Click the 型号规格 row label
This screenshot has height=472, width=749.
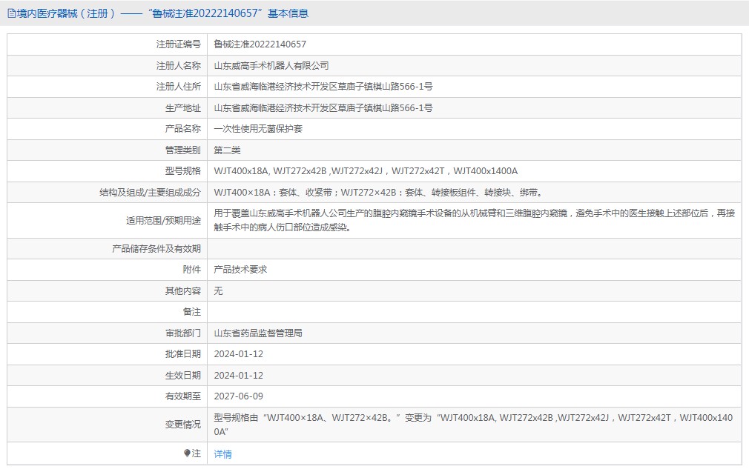183,171
